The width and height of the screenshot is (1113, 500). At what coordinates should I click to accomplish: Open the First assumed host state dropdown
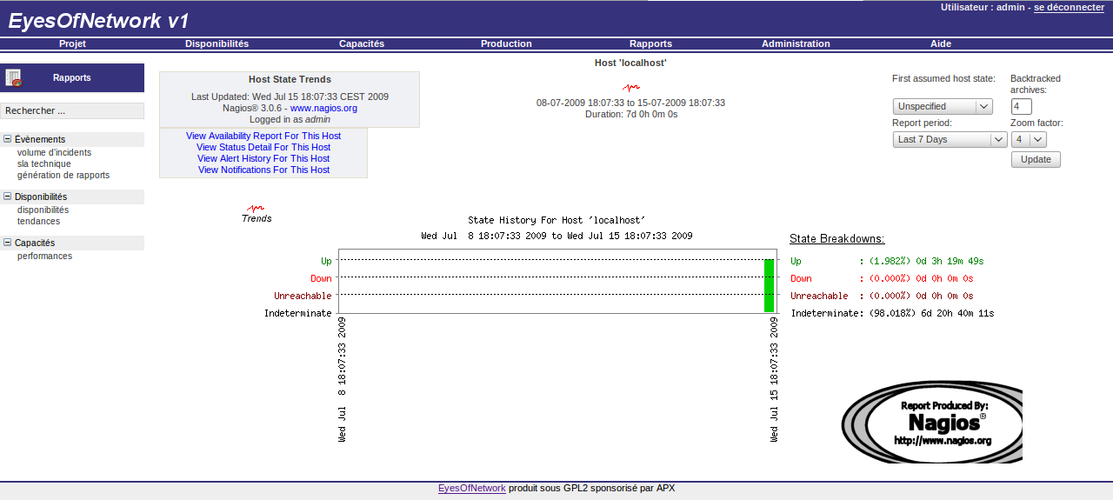coord(943,106)
